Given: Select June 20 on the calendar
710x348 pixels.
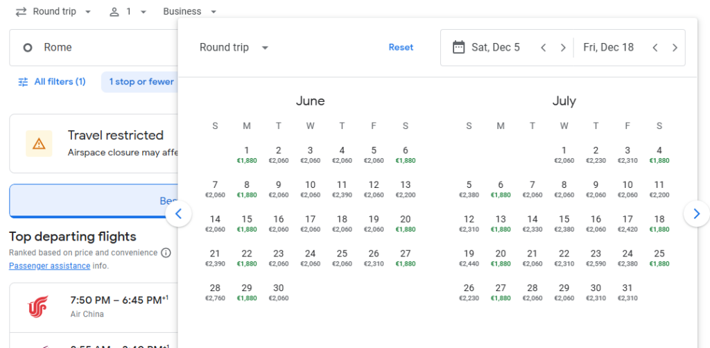Looking at the screenshot, I should coord(406,223).
